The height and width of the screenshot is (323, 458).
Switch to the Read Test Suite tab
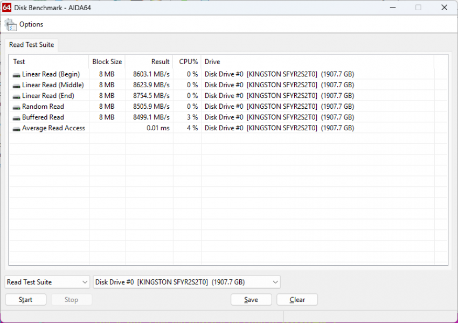(x=32, y=45)
